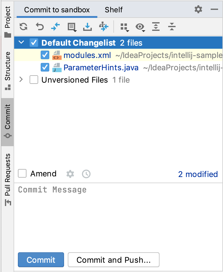Viewport: 223px width, 272px height.
Task: Uncheck the ParameterHints.java checkbox
Action: (x=45, y=67)
